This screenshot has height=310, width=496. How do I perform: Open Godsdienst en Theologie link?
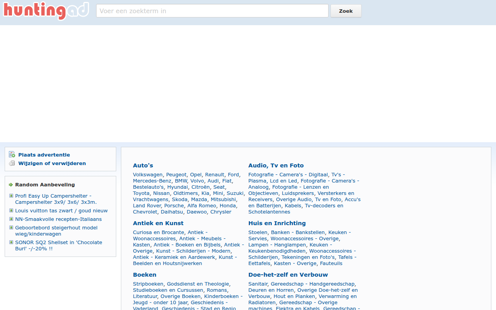click(198, 284)
